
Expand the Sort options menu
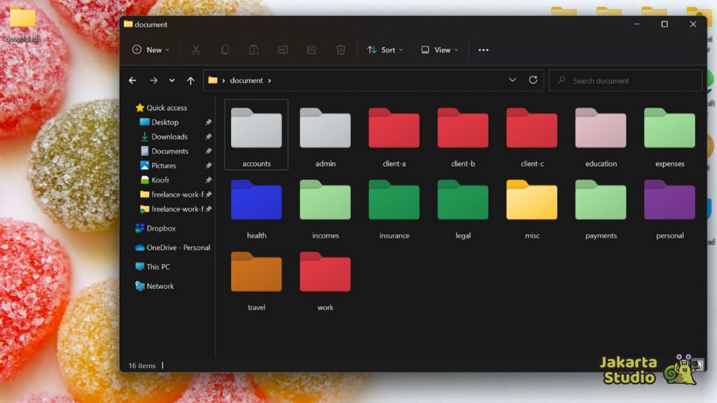tap(385, 50)
